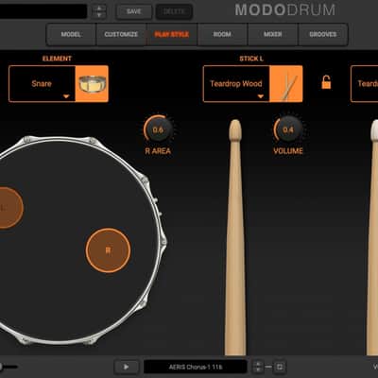
Task: Open the ROOM tab
Action: [222, 34]
